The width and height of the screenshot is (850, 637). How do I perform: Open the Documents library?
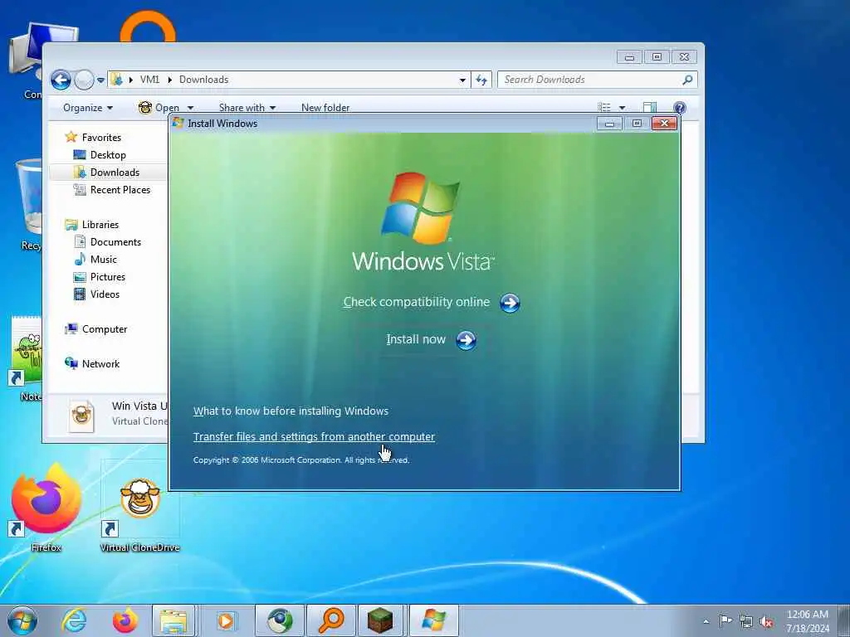coord(115,242)
